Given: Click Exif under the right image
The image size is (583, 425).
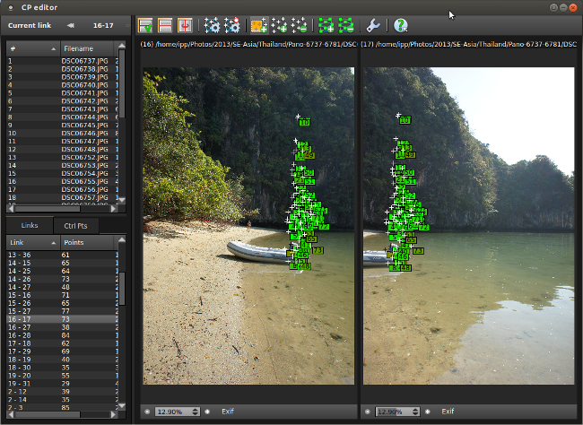Looking at the screenshot, I should [448, 412].
